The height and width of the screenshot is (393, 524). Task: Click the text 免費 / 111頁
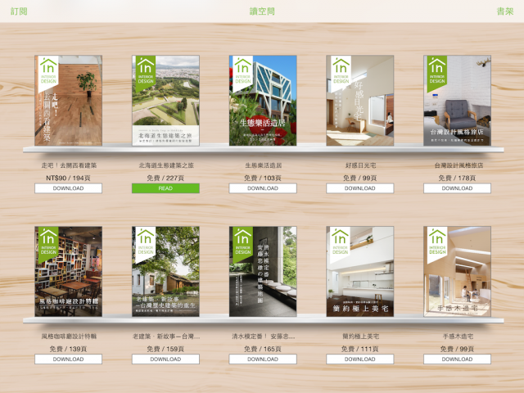(360, 349)
